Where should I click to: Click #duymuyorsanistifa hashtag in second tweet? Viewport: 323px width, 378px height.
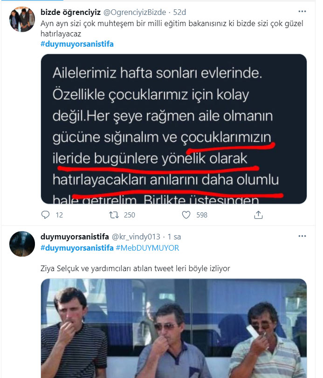[x=77, y=248]
